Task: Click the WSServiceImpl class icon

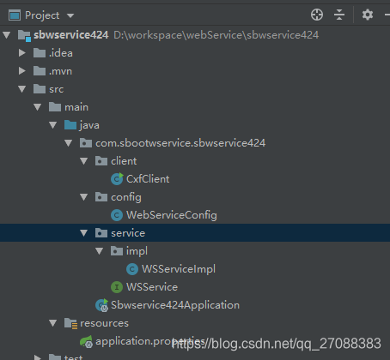Action: click(x=132, y=269)
